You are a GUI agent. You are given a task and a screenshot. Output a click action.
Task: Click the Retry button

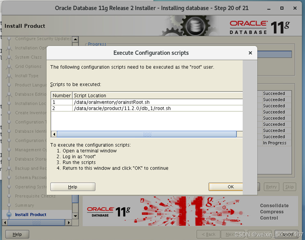[x=271, y=187]
